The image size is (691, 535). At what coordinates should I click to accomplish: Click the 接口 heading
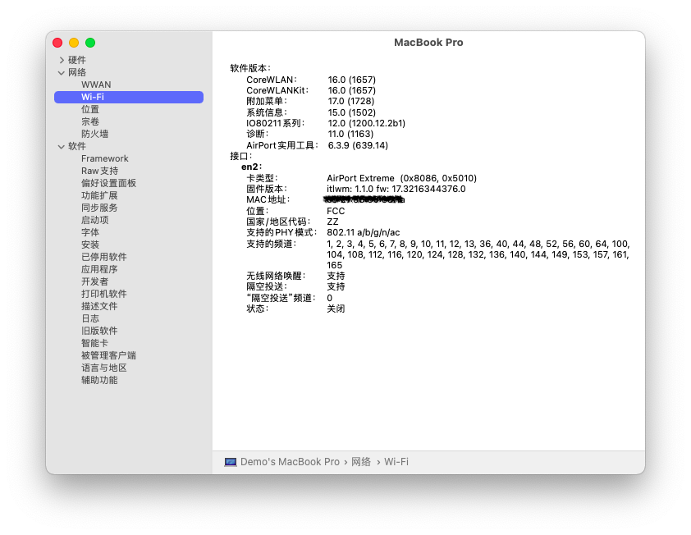click(241, 156)
